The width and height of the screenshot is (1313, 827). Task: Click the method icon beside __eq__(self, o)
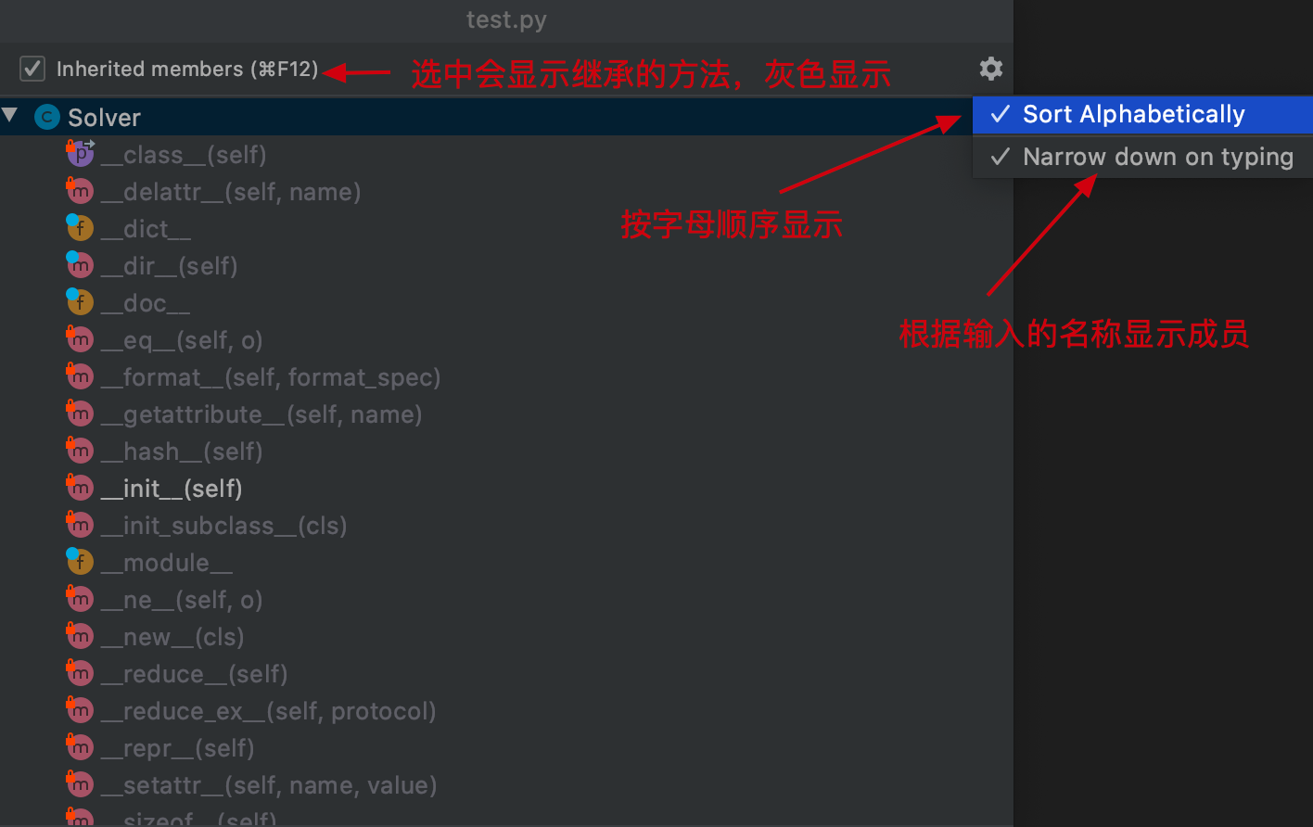pos(81,339)
